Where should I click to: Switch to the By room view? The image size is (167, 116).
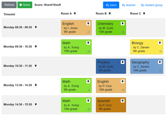click(111, 5)
